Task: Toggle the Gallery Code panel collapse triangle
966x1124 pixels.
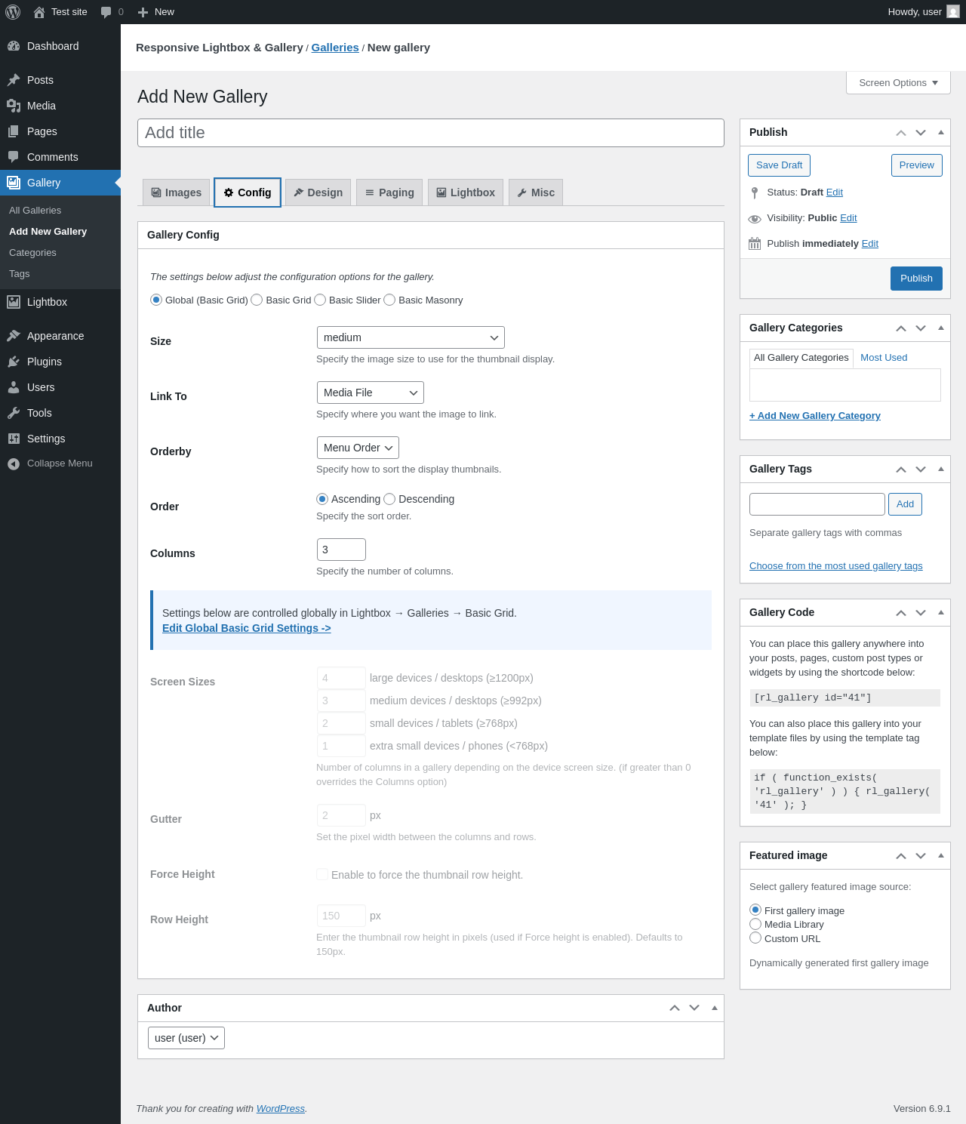Action: [940, 613]
